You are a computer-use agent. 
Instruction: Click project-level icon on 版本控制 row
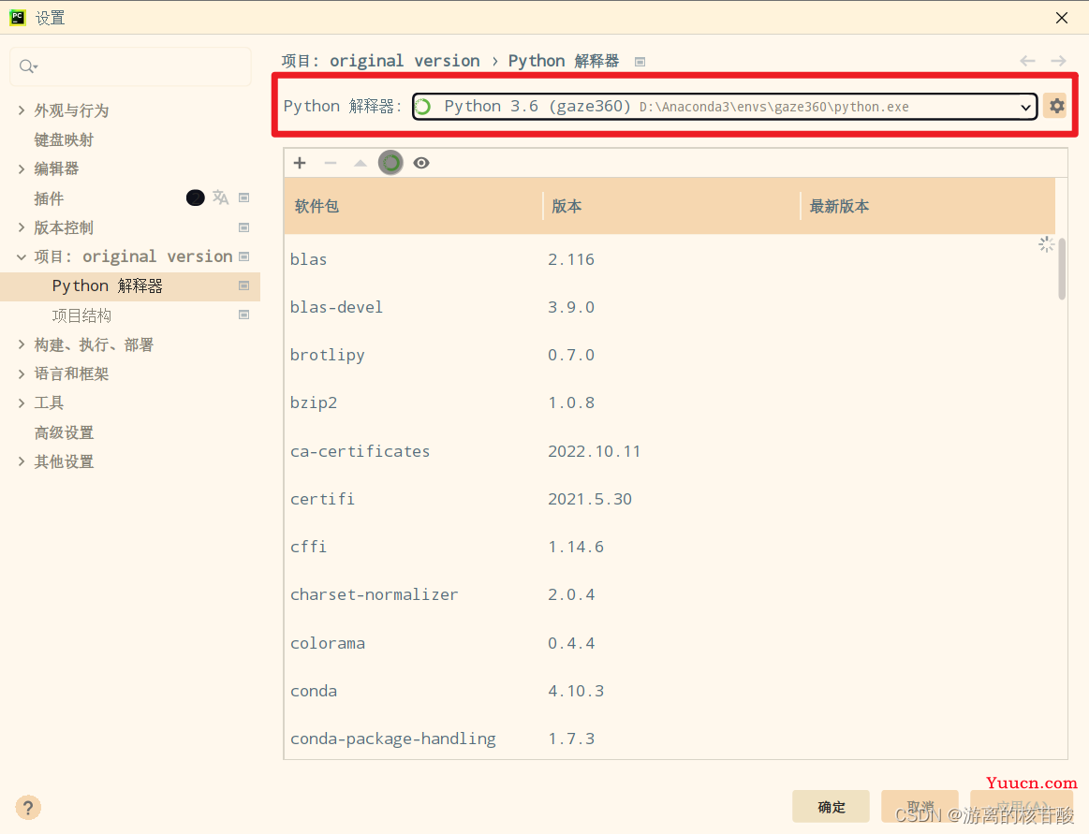[243, 227]
